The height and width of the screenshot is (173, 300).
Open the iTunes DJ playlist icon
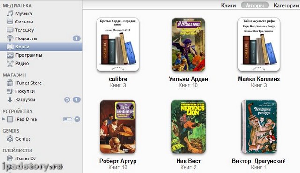coord(10,158)
